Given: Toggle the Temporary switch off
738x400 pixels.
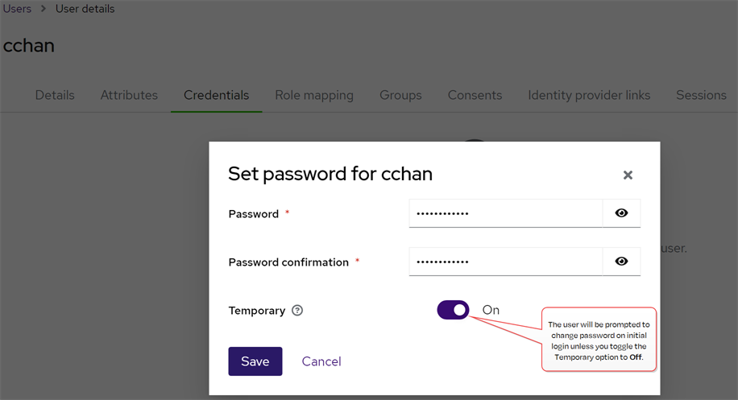Looking at the screenshot, I should tap(453, 310).
